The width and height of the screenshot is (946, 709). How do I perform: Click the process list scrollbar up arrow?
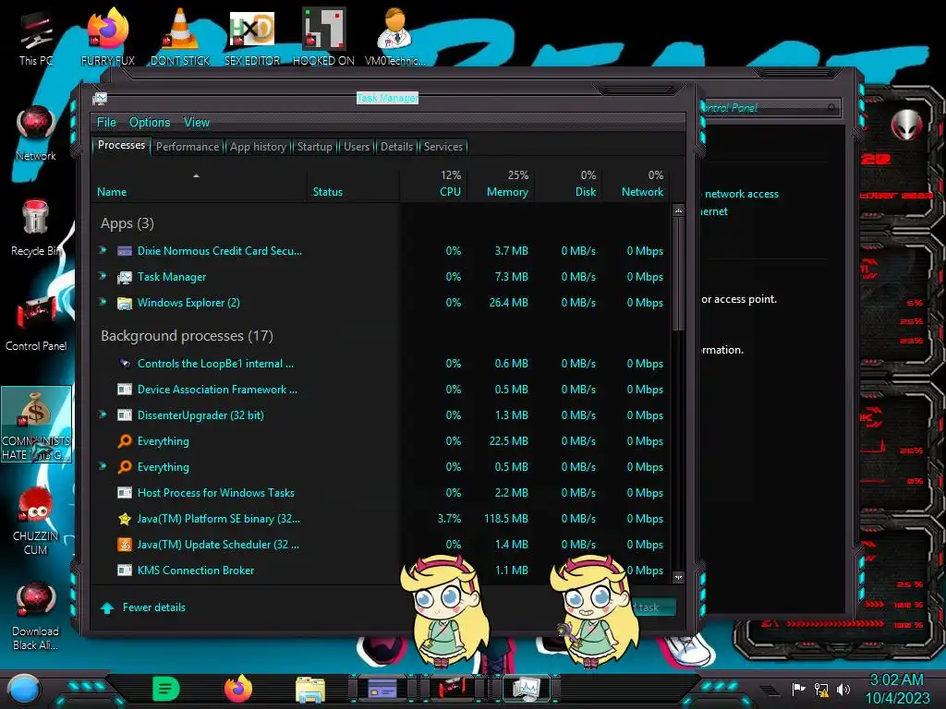pos(678,211)
